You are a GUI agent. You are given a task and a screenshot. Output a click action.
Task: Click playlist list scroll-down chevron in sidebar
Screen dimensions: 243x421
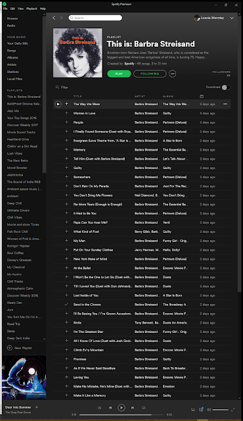point(44,339)
